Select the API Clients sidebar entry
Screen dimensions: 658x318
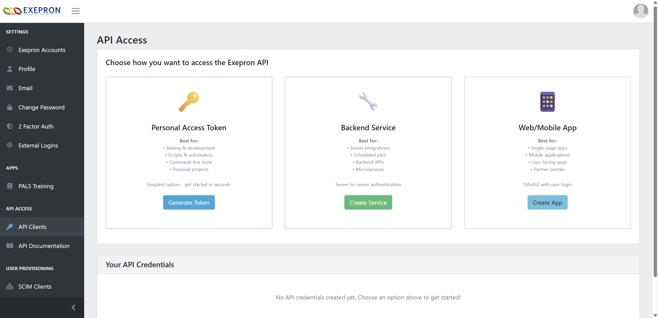click(32, 227)
